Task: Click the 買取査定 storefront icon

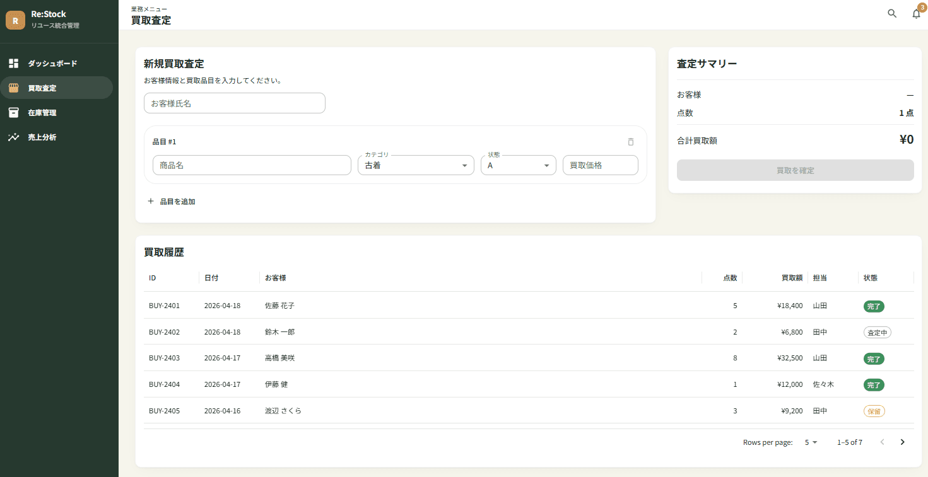Action: (13, 88)
